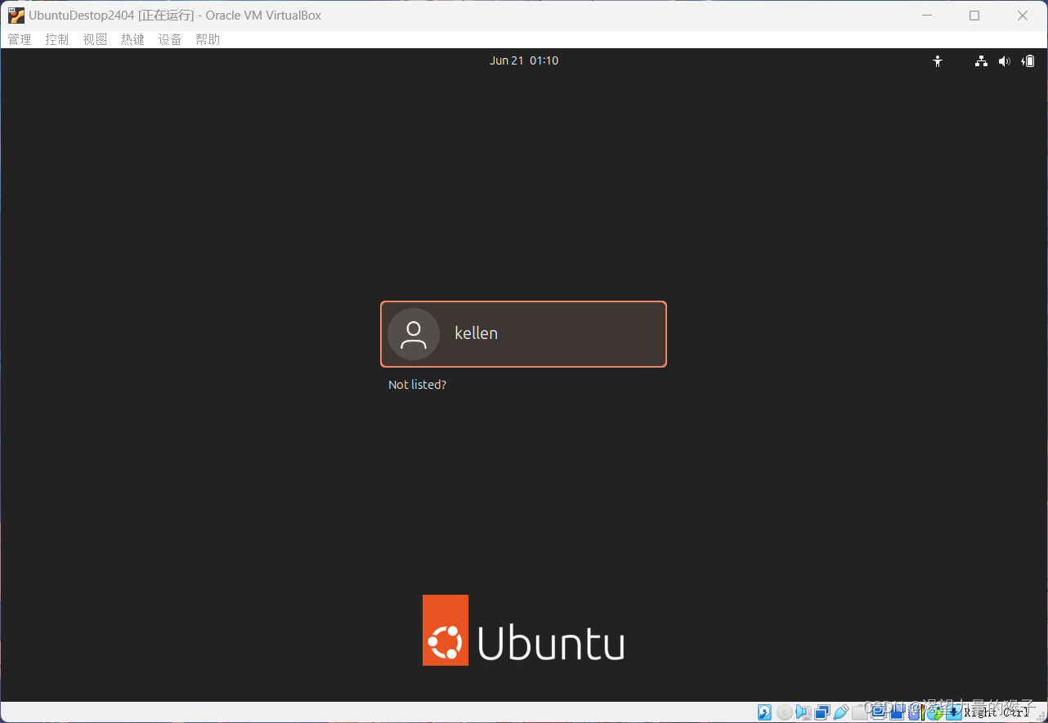
Task: Select the kellen user account
Action: point(523,334)
